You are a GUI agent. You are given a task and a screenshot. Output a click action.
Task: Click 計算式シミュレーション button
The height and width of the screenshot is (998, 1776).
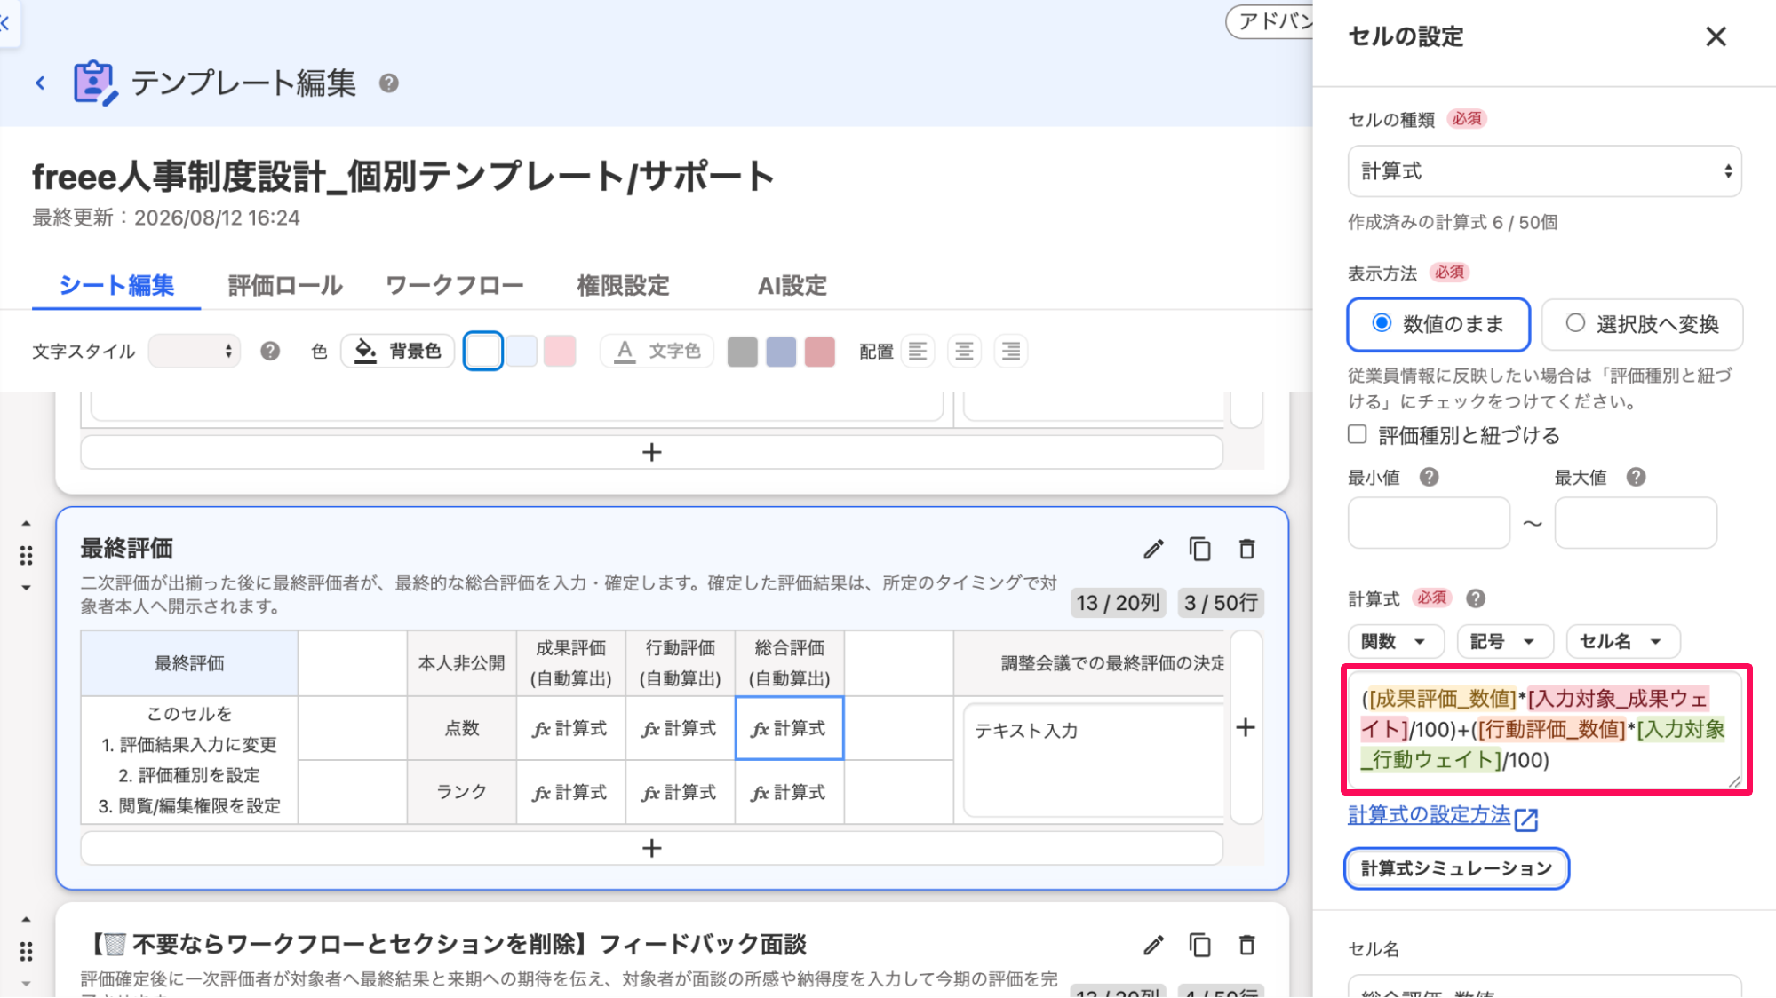[1456, 869]
